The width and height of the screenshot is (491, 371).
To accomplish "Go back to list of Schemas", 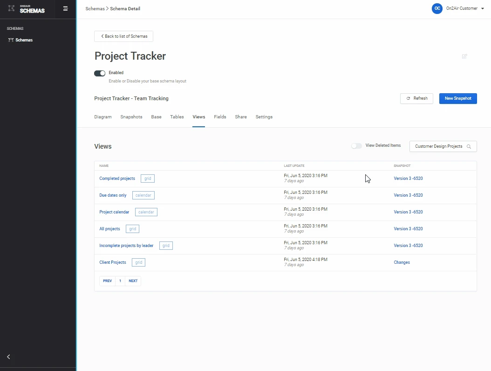I will pyautogui.click(x=123, y=36).
